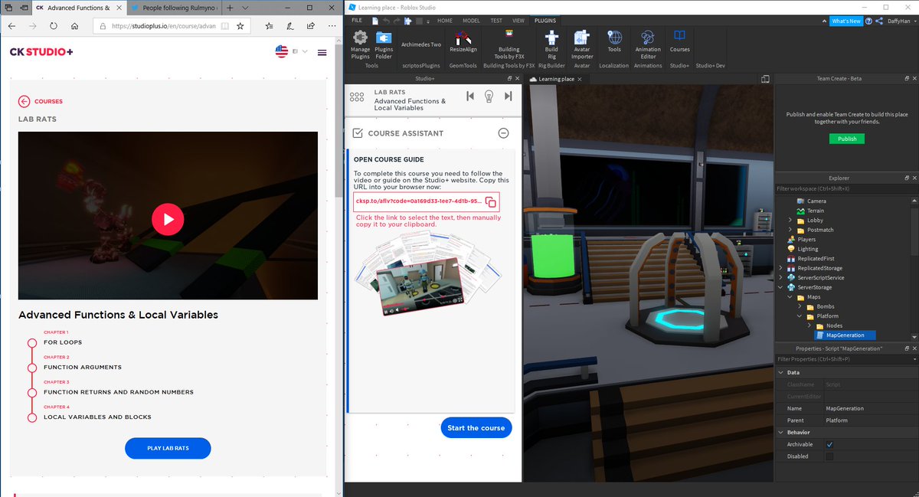The image size is (919, 497).
Task: Switch to the MODEL ribbon tab
Action: coord(471,21)
